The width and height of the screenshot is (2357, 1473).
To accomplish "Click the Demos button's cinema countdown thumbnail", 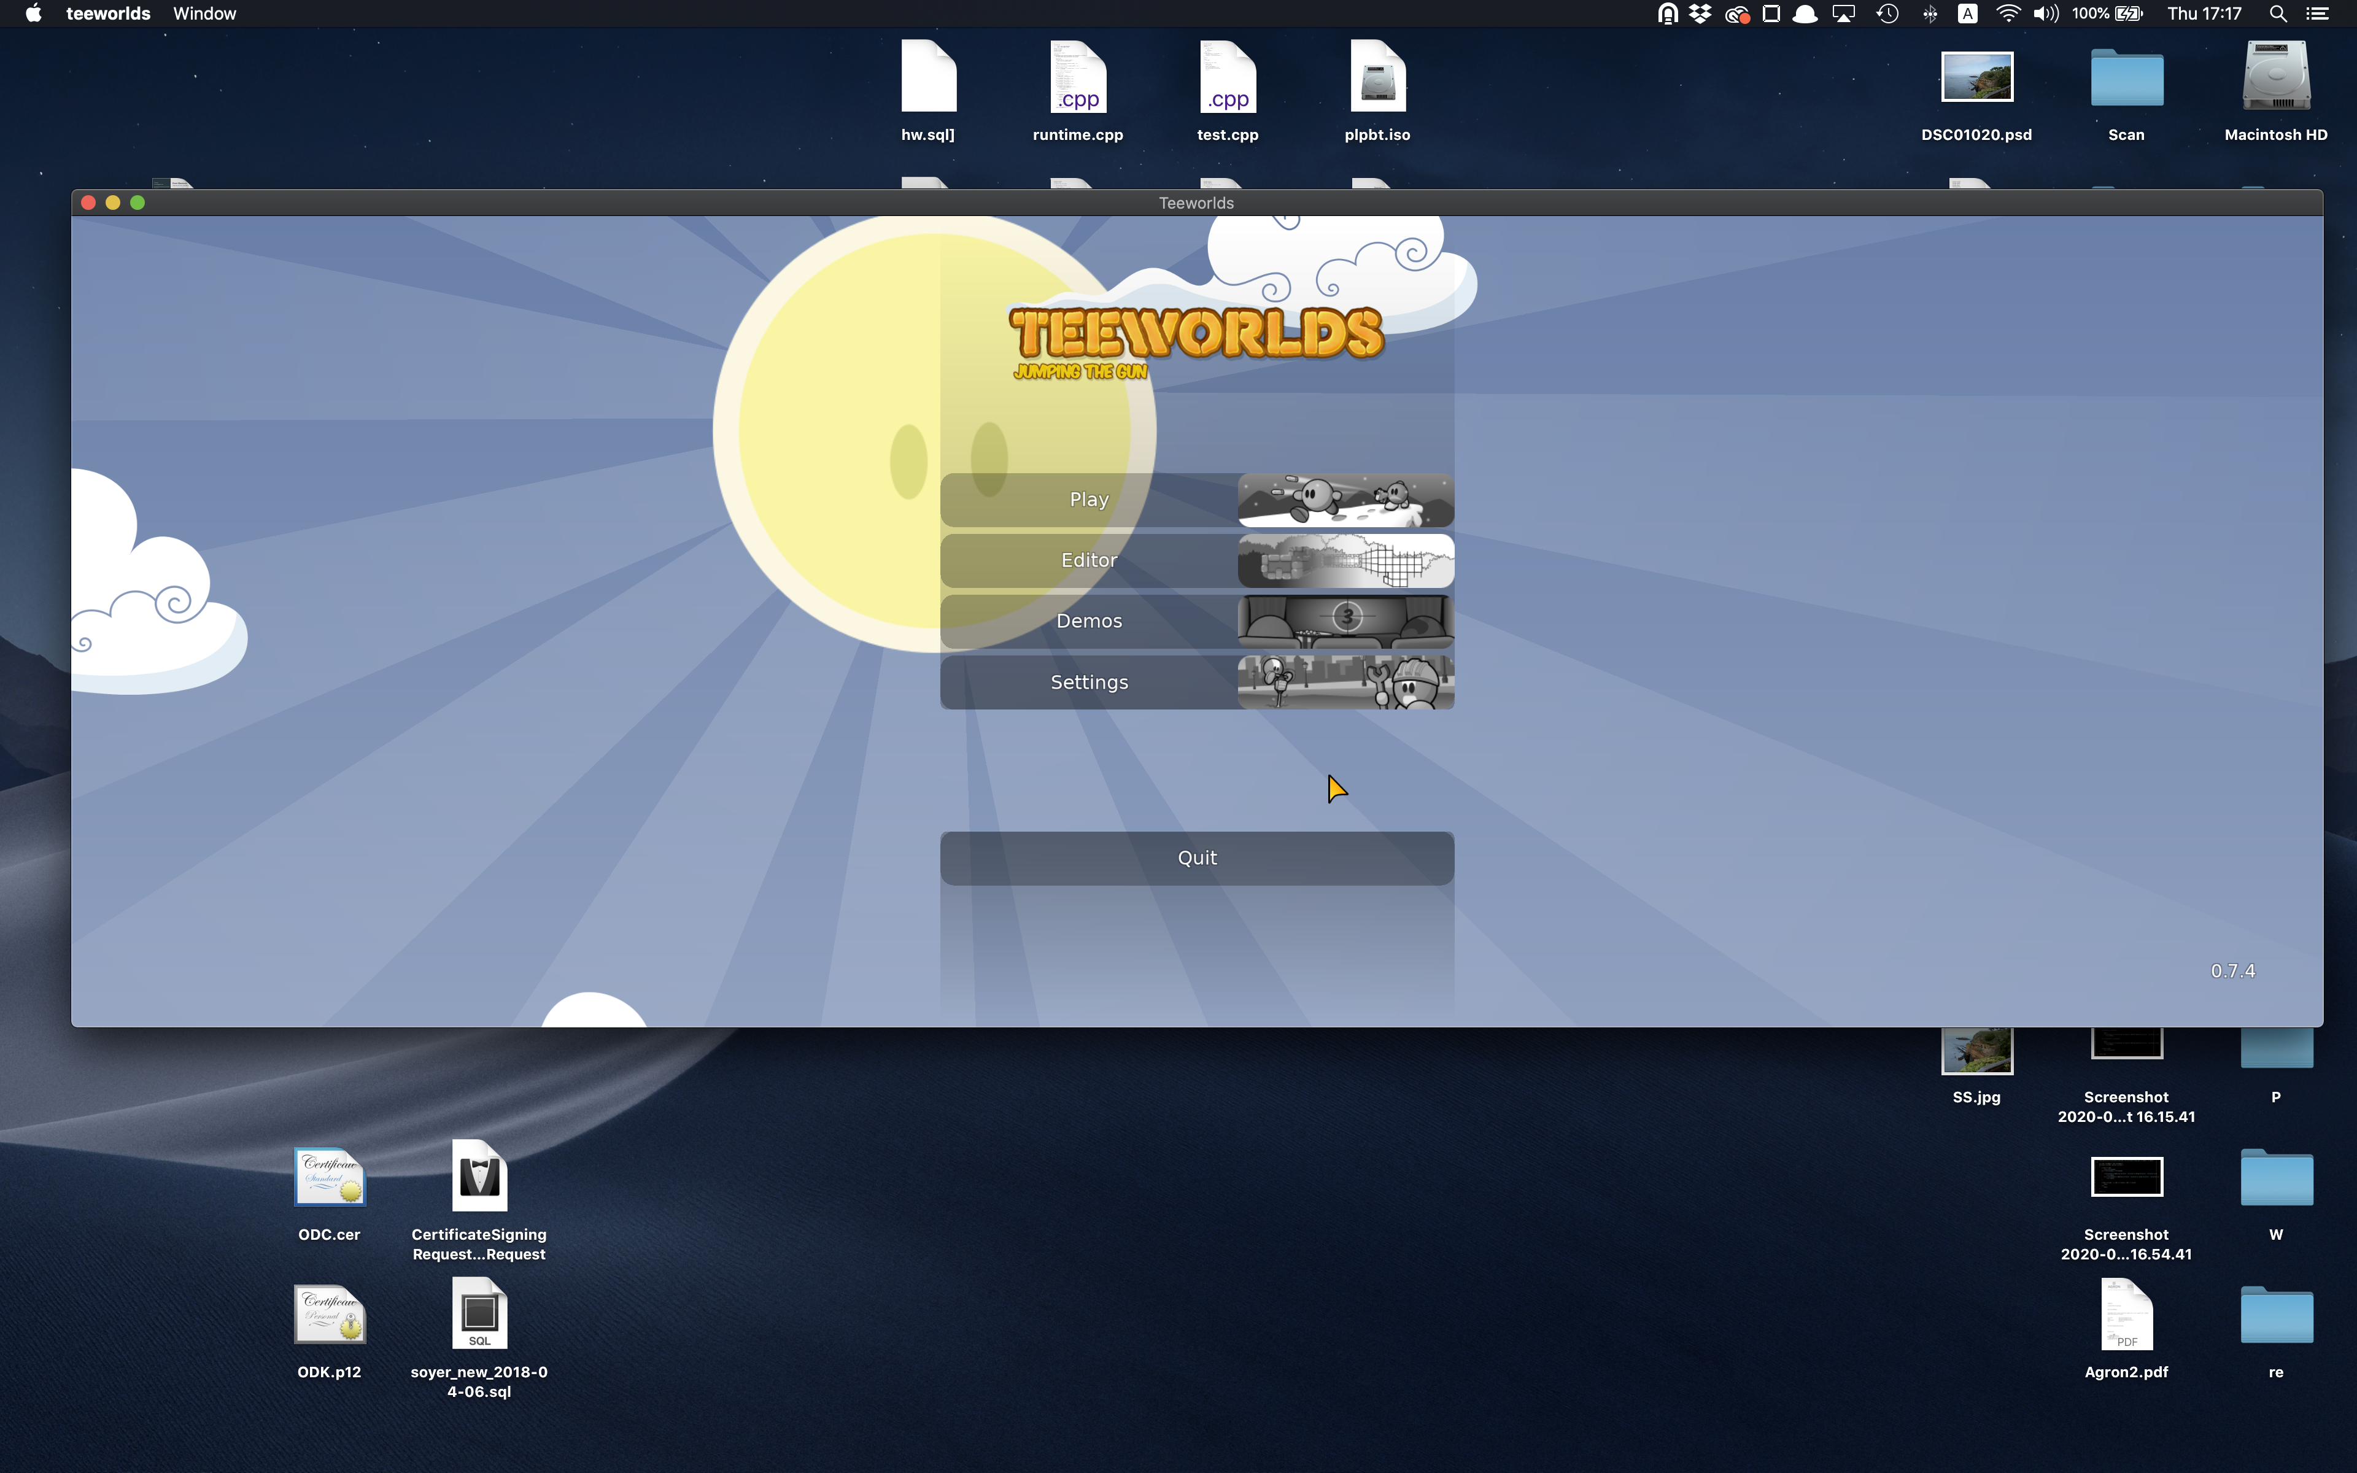I will click(x=1346, y=622).
